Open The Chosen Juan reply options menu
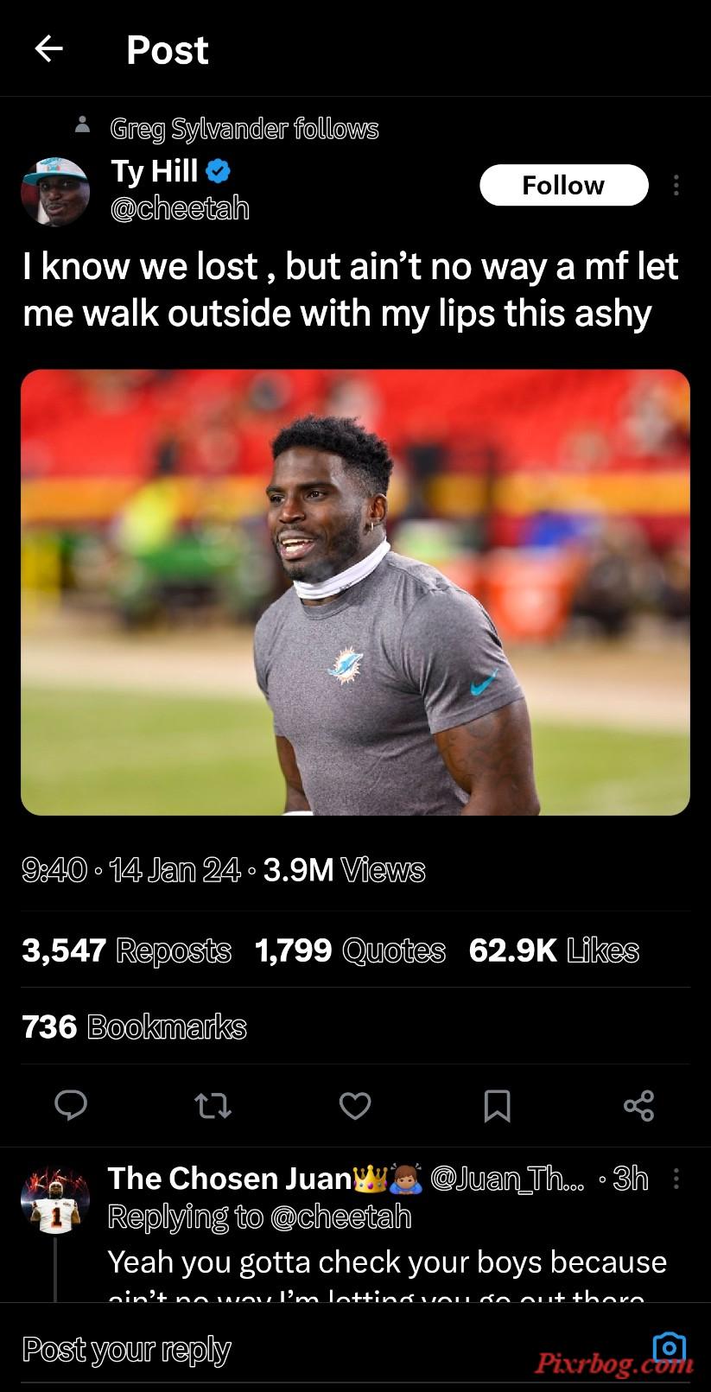711x1392 pixels. pos(676,1179)
